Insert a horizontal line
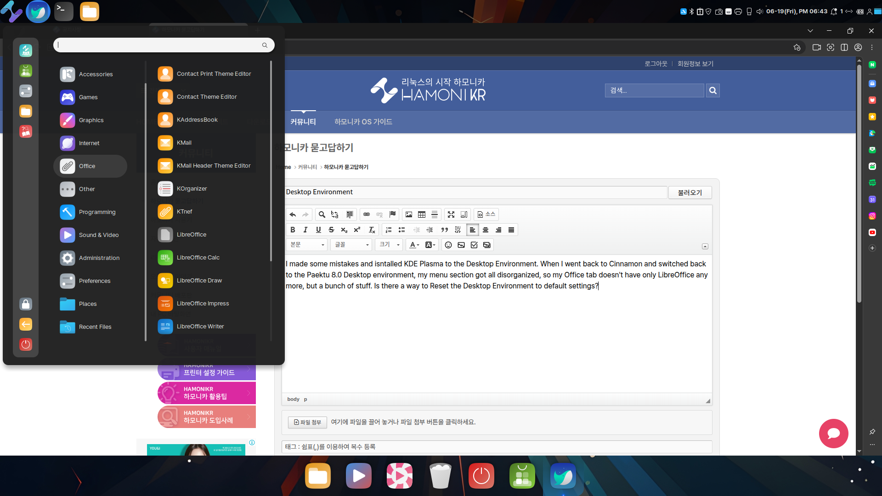882x496 pixels. 435,214
